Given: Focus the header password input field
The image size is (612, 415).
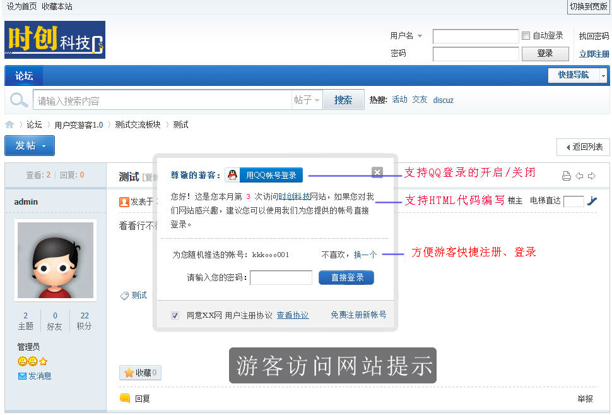Looking at the screenshot, I should click(476, 54).
